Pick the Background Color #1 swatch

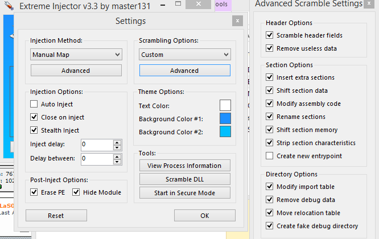click(x=225, y=118)
